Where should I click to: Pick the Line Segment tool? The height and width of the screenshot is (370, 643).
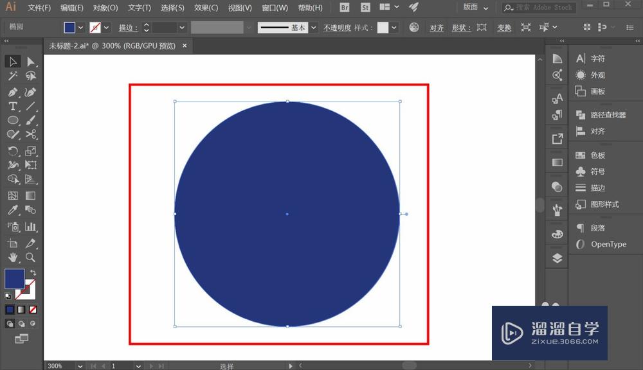point(30,106)
